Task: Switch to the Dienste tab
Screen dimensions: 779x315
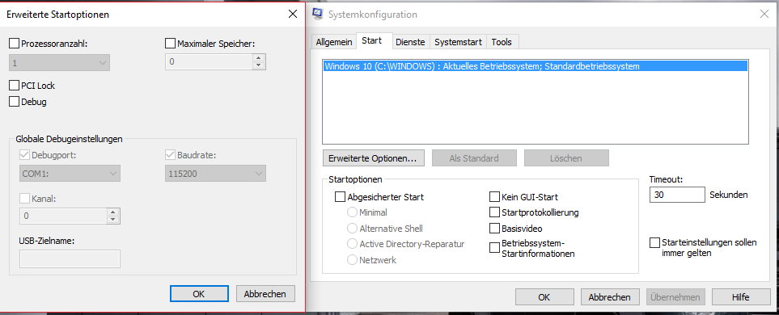Action: 410,42
